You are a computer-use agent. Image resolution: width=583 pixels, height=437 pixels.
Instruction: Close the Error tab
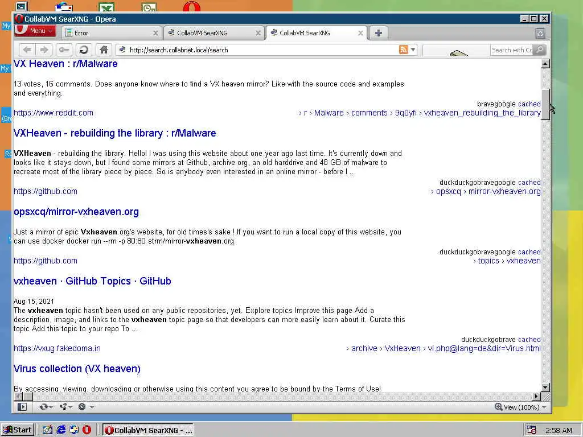155,33
